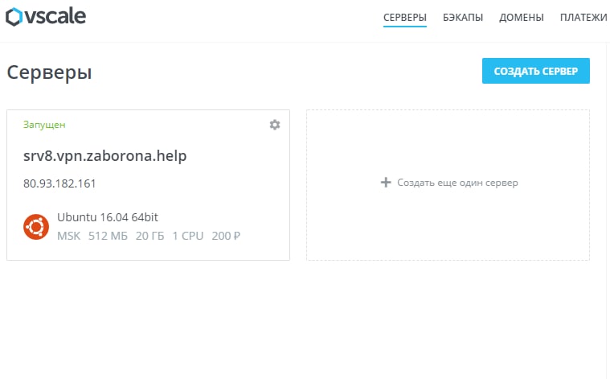Click the plus icon to add another server
Viewport: 610px width, 379px height.
click(386, 183)
